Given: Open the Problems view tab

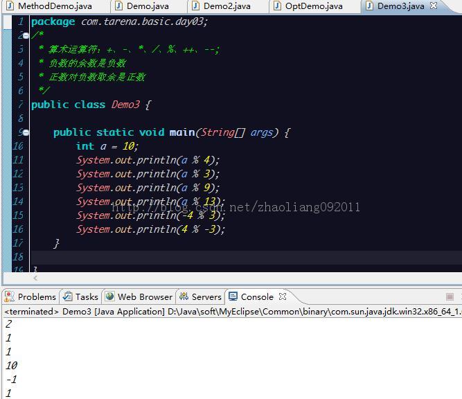Looking at the screenshot, I should pyautogui.click(x=30, y=296).
